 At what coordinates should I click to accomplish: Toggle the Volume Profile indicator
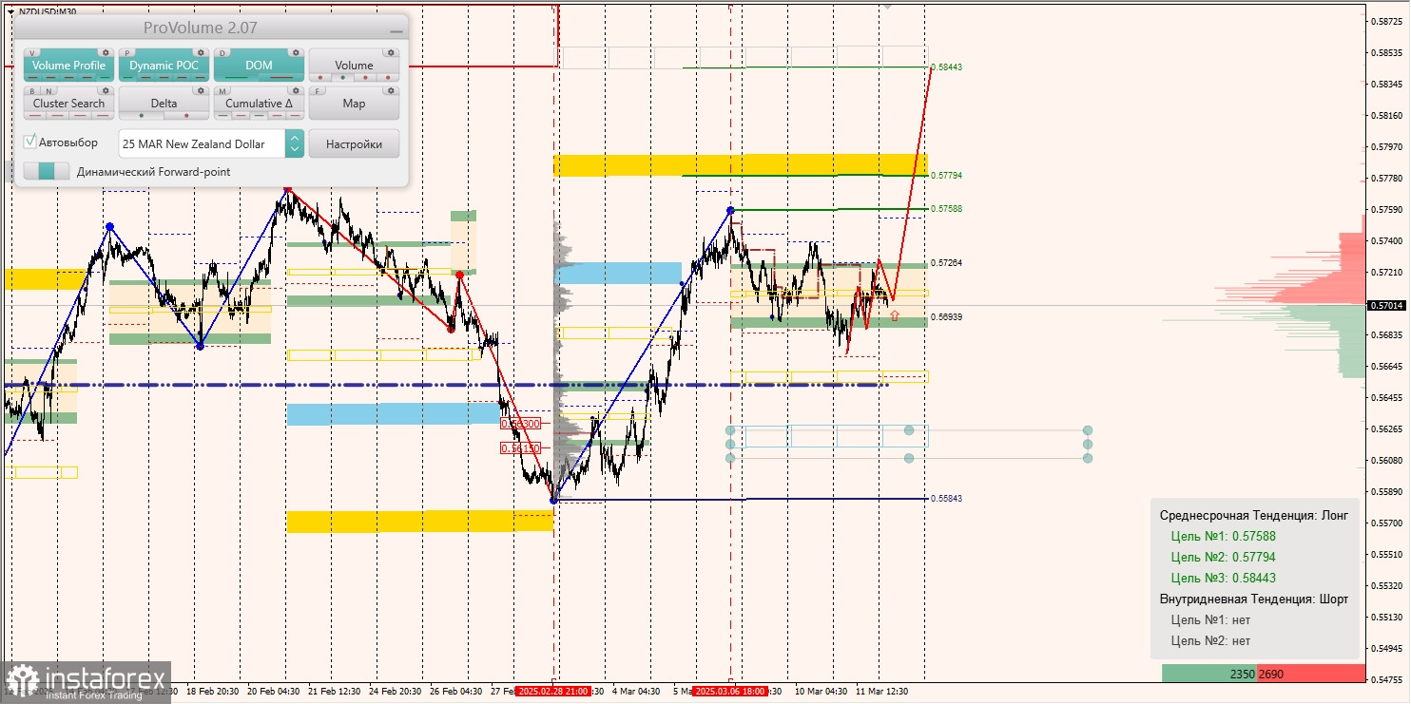[x=68, y=66]
